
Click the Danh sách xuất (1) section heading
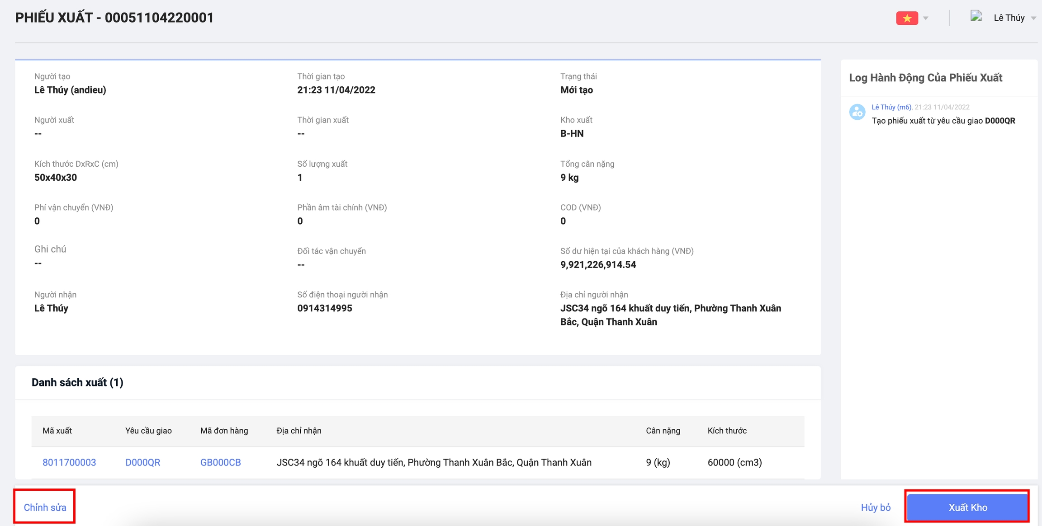pos(77,382)
